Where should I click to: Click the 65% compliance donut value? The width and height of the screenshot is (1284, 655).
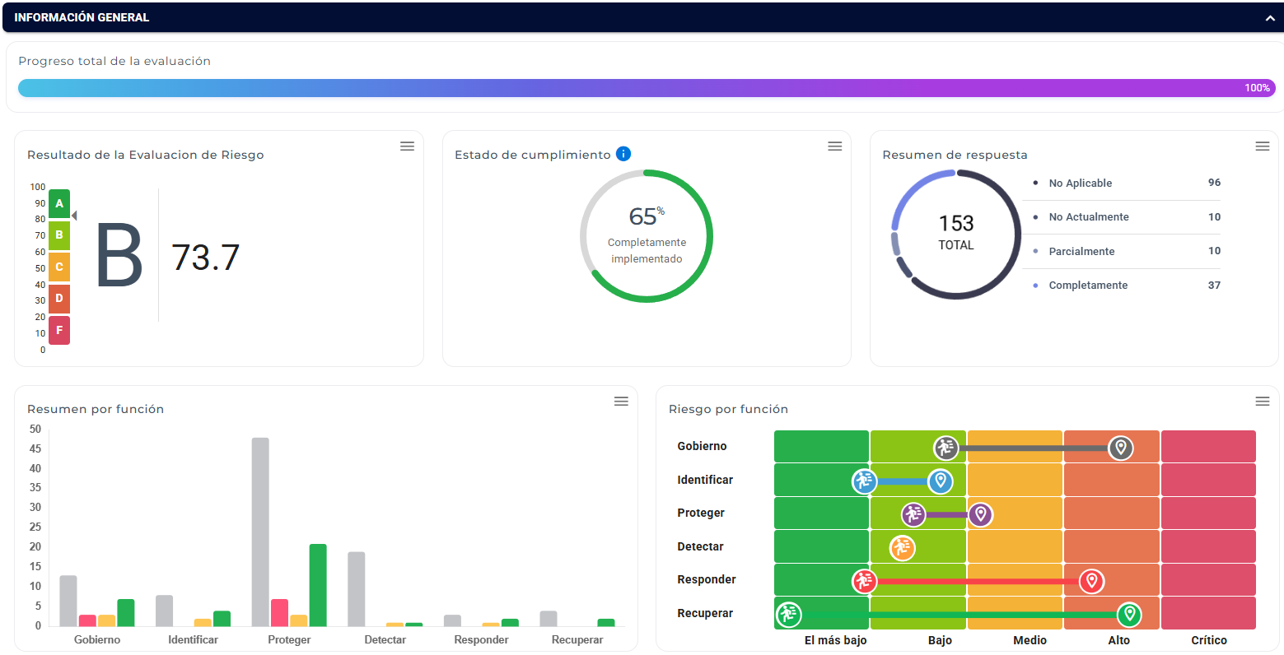click(647, 216)
